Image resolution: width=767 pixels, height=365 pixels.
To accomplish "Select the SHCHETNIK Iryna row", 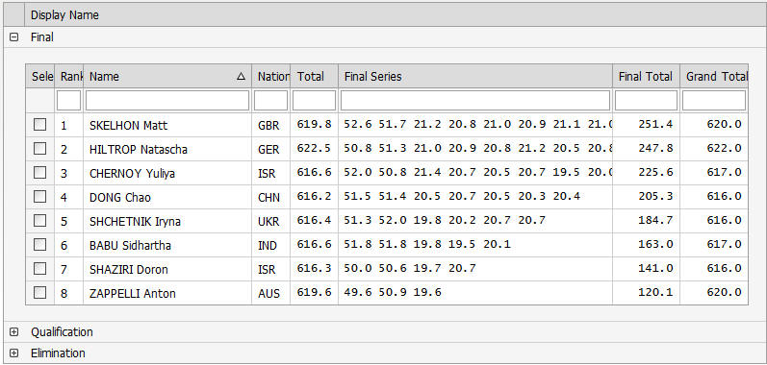I will point(387,221).
